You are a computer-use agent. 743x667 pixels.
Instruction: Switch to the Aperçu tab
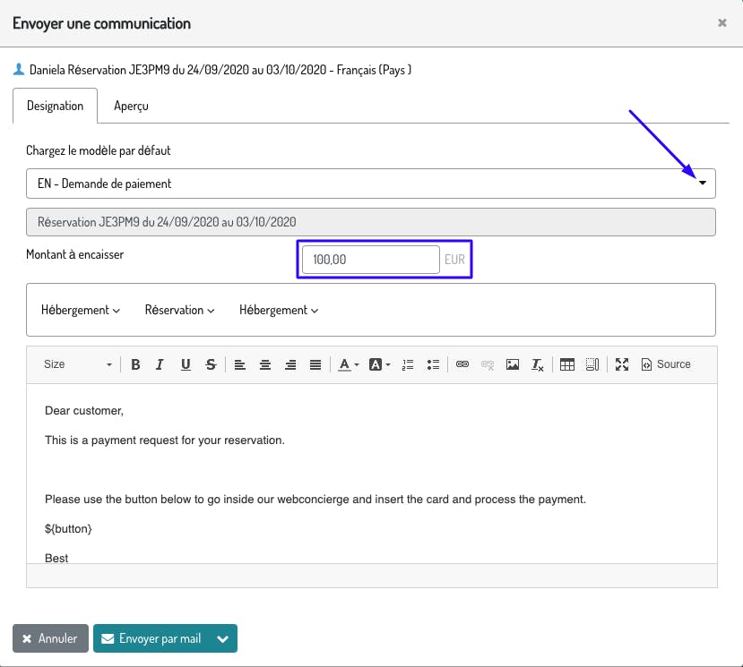coord(131,106)
